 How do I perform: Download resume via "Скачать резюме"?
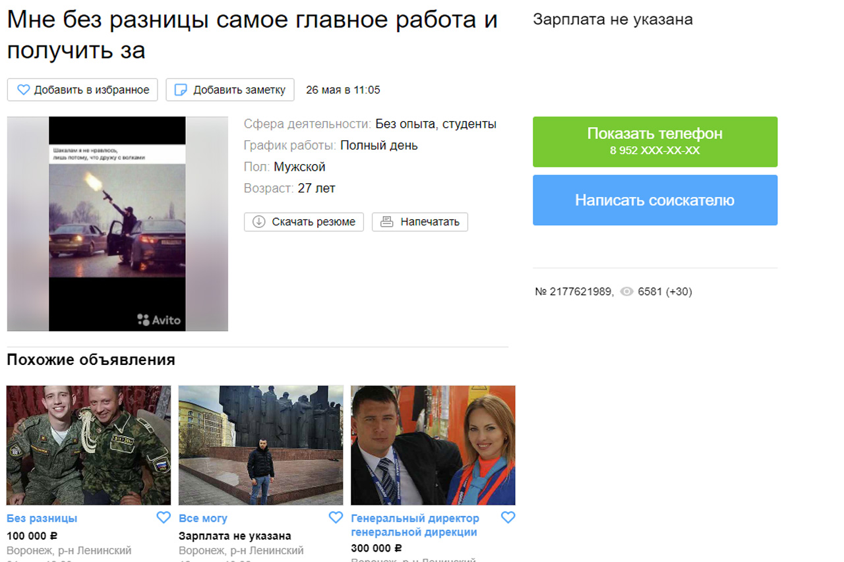point(303,222)
